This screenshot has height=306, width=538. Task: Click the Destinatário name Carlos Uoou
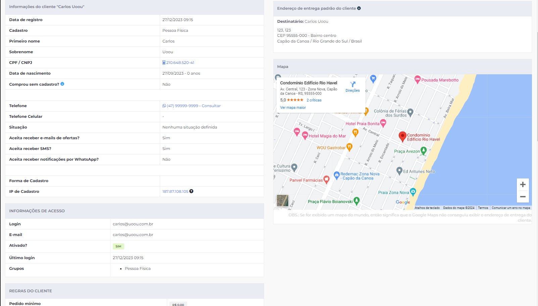point(316,21)
